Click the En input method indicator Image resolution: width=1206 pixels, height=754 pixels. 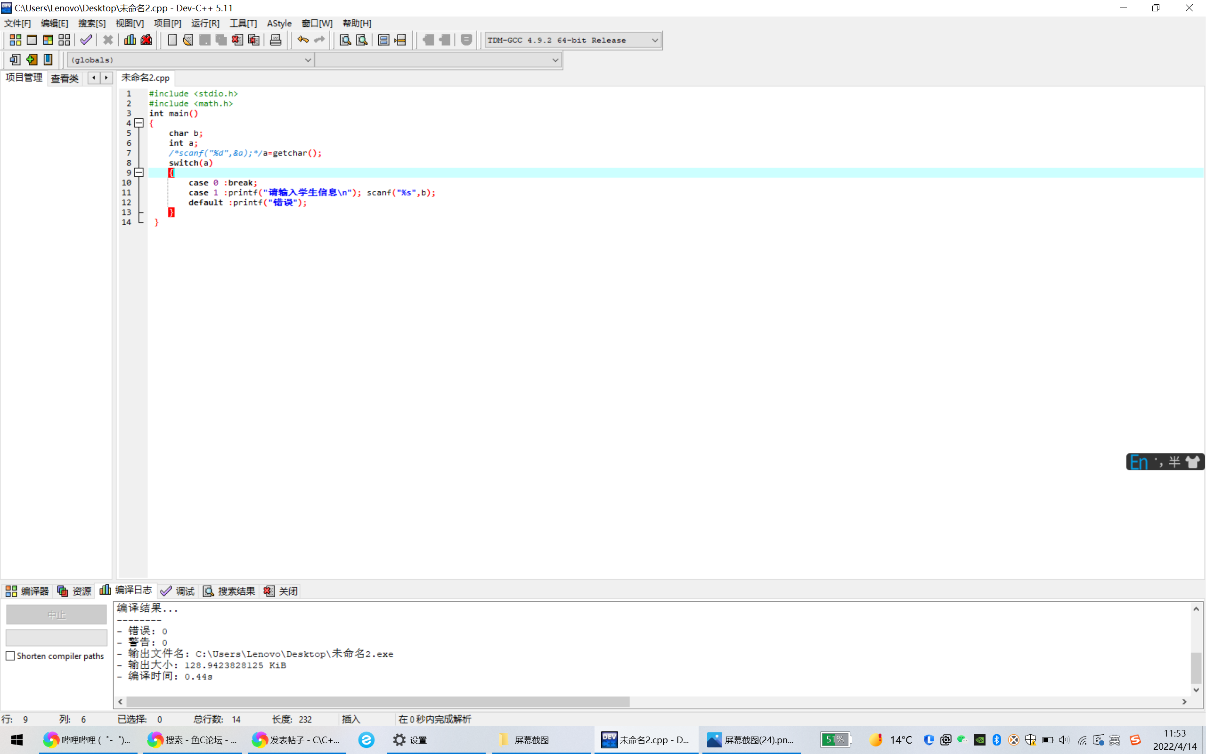point(1138,462)
